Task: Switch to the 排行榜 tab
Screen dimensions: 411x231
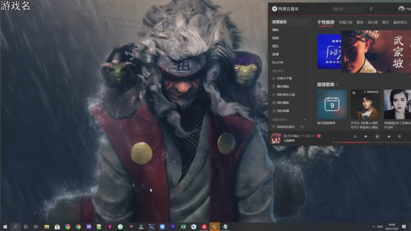Action: (x=372, y=22)
